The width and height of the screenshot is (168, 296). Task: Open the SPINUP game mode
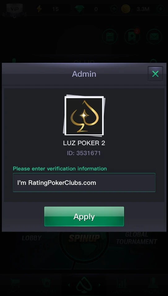[x=84, y=238]
